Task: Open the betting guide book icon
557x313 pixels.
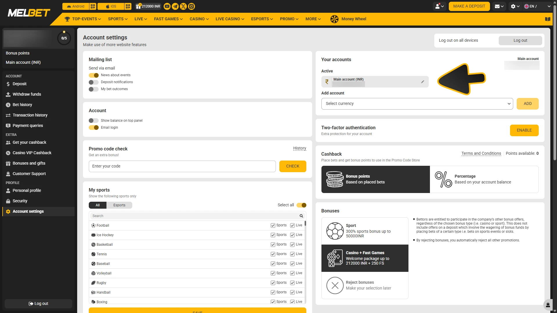Action: click(548, 19)
